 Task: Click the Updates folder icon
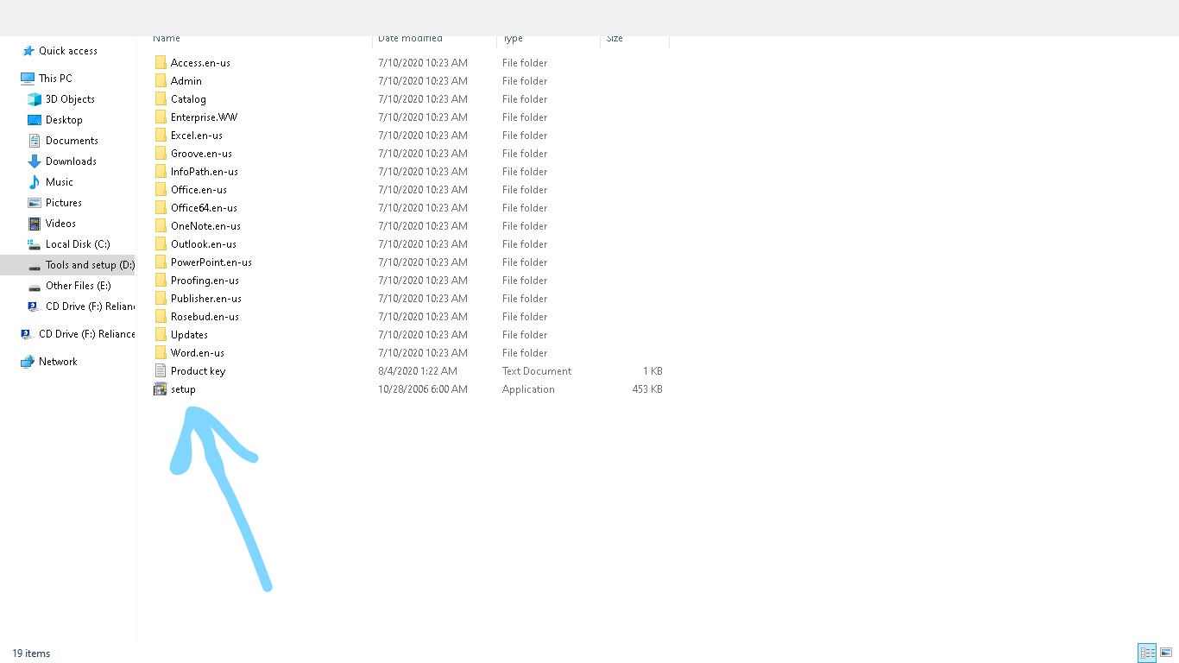[x=161, y=335]
